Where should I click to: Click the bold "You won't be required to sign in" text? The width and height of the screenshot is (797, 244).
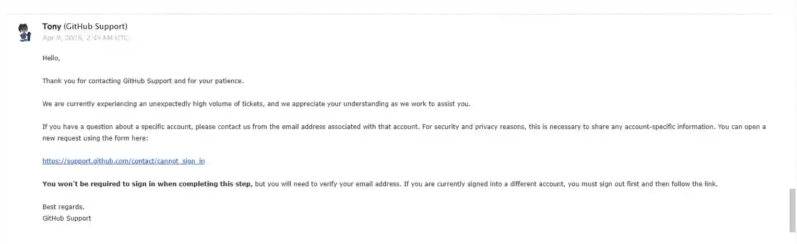point(147,184)
